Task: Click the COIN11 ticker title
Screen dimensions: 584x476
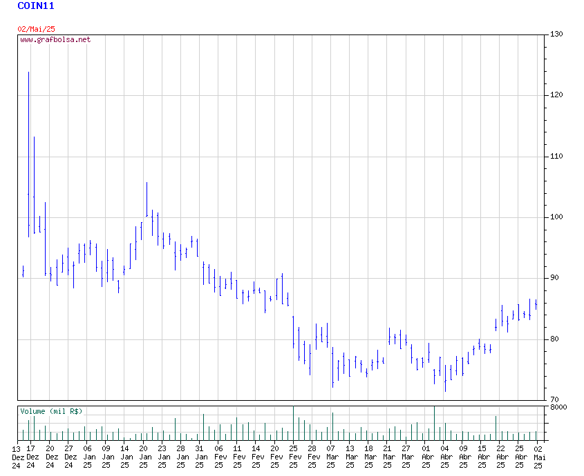Action: [36, 6]
